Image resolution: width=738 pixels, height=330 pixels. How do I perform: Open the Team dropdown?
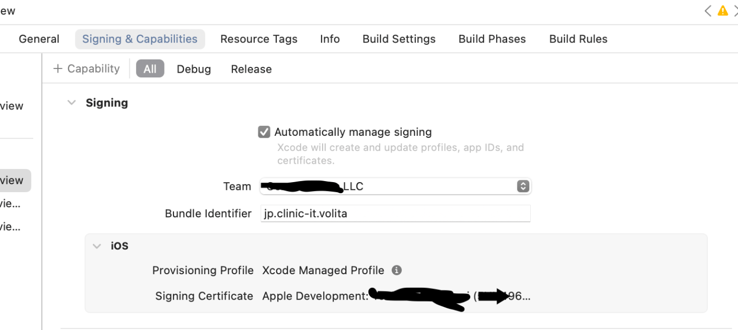pos(396,186)
